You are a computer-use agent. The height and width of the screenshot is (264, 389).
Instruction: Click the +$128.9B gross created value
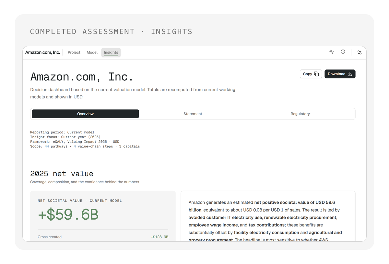(159, 237)
